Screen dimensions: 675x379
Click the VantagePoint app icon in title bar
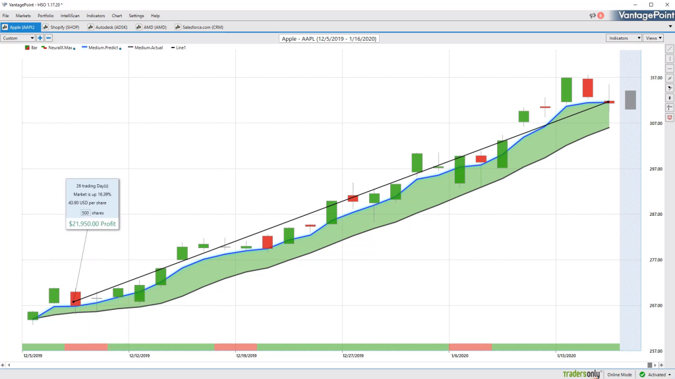(5, 5)
